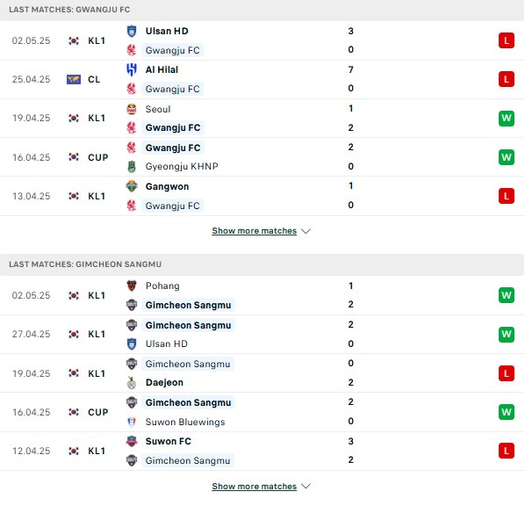Image resolution: width=525 pixels, height=506 pixels.
Task: Click the Al Hilal club logo
Action: coord(132,69)
